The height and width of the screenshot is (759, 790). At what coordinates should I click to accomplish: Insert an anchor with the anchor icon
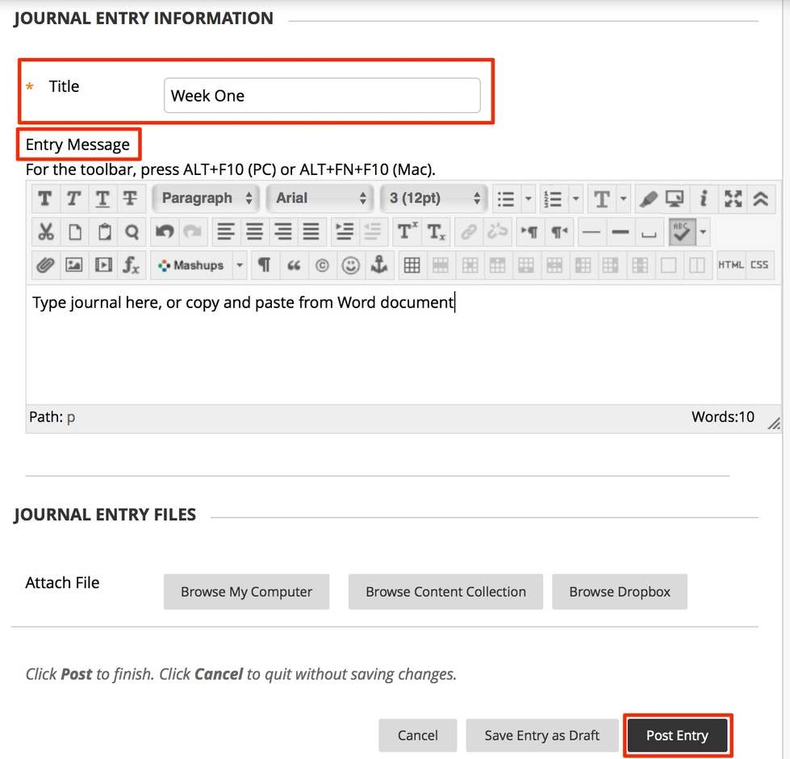coord(378,265)
